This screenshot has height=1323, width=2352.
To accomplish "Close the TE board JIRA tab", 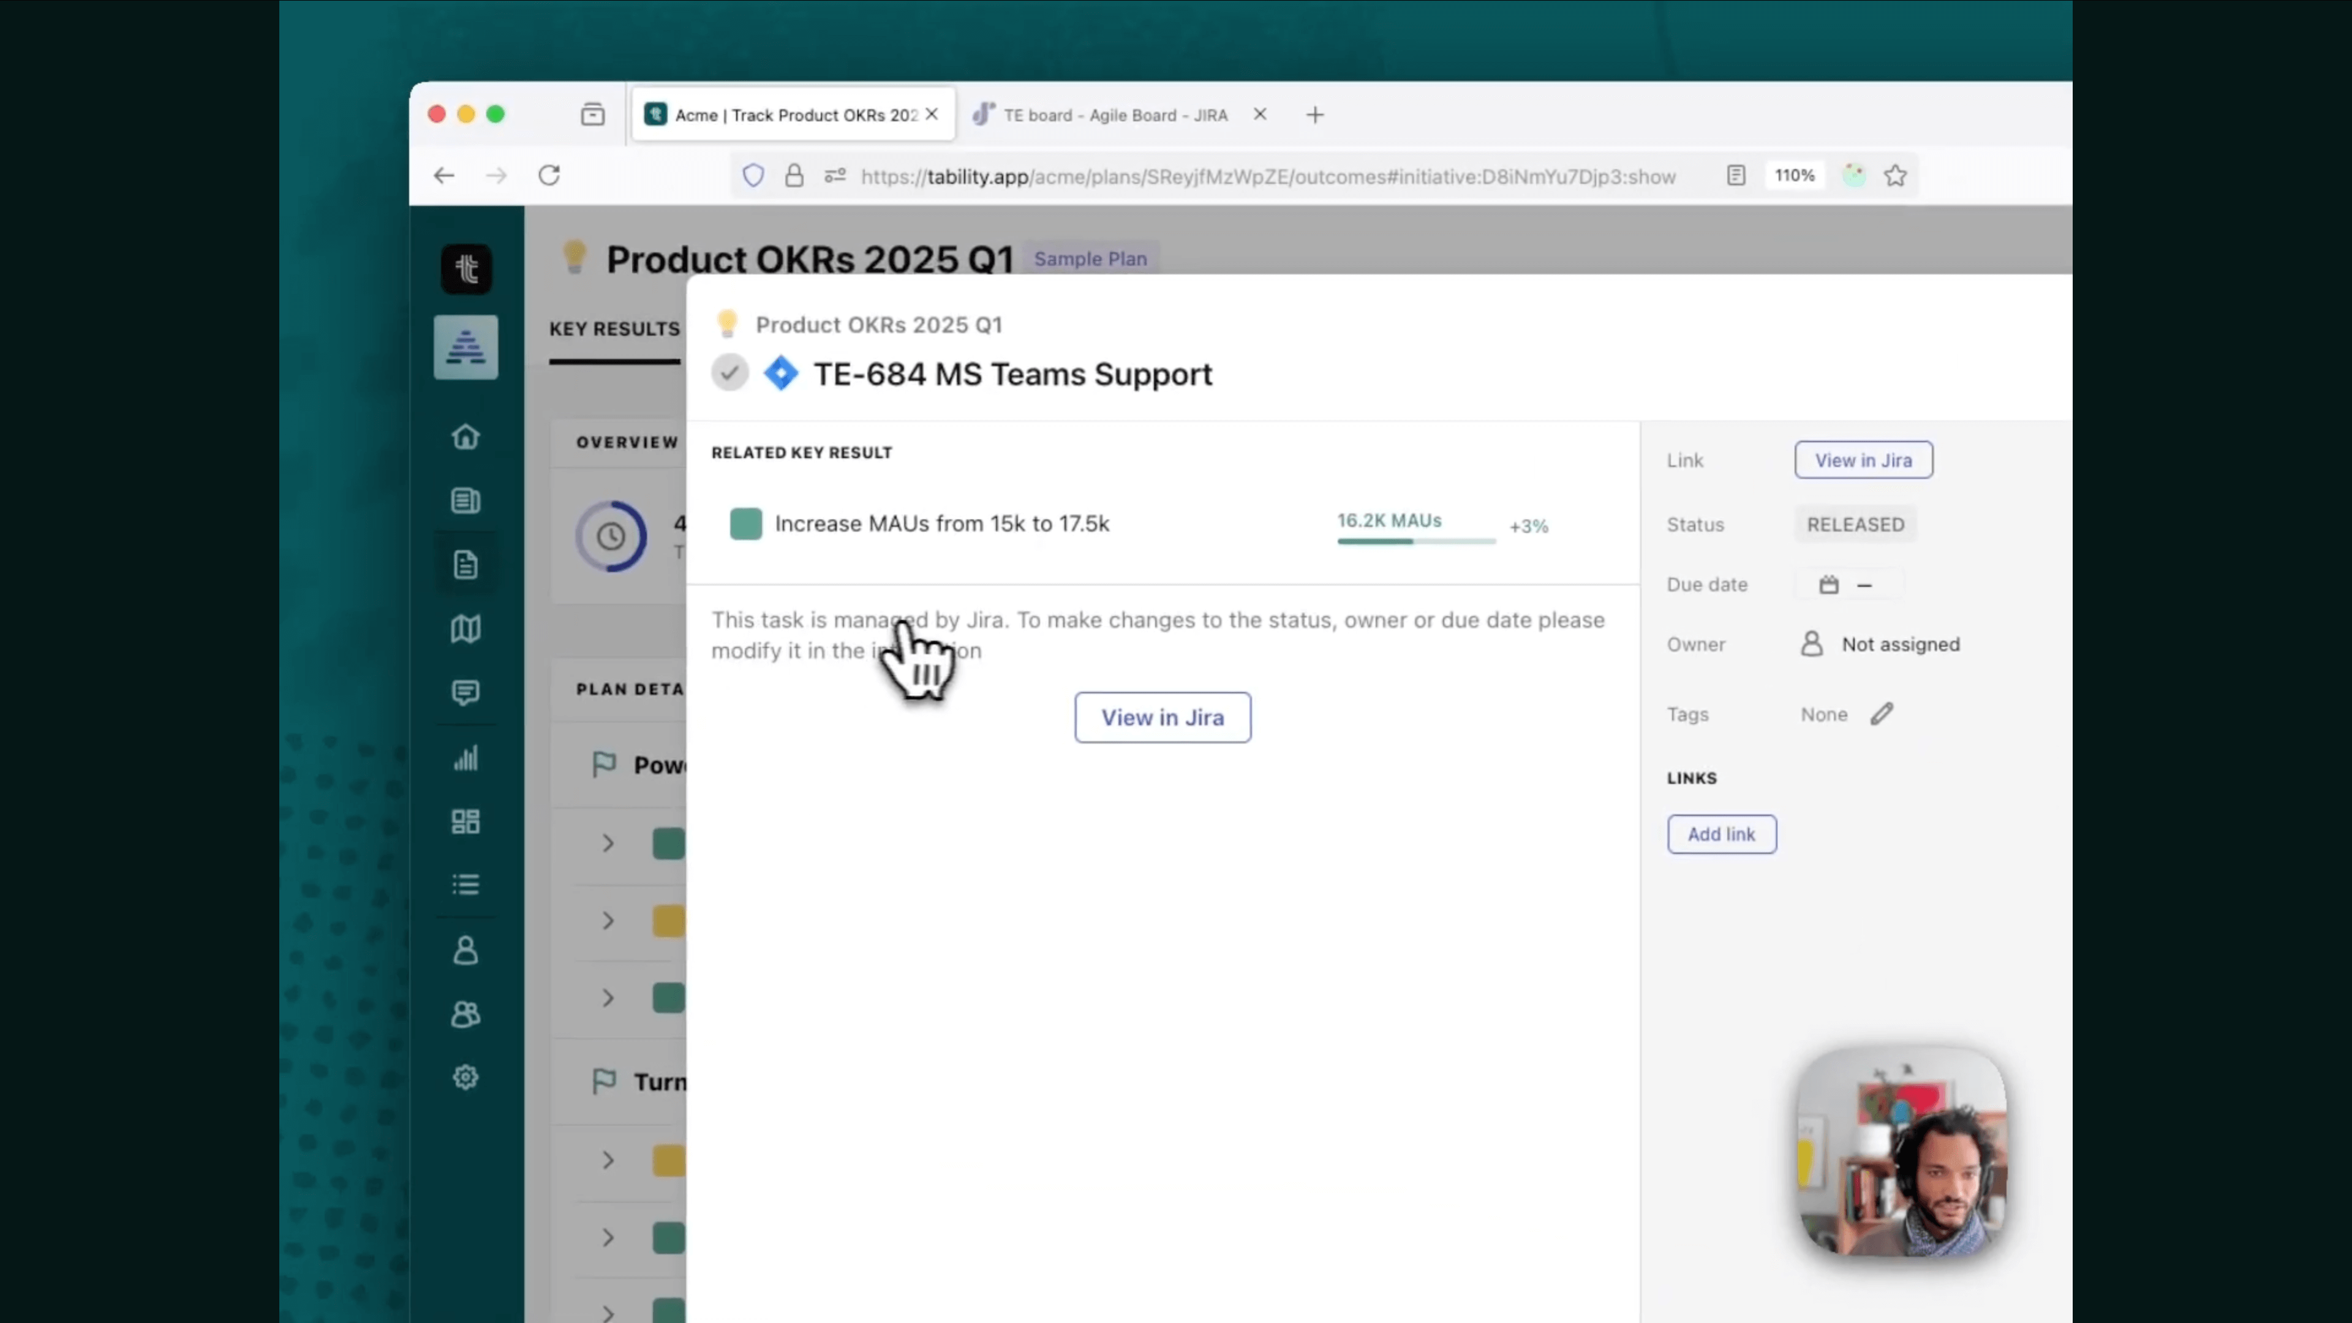I will tap(1260, 114).
